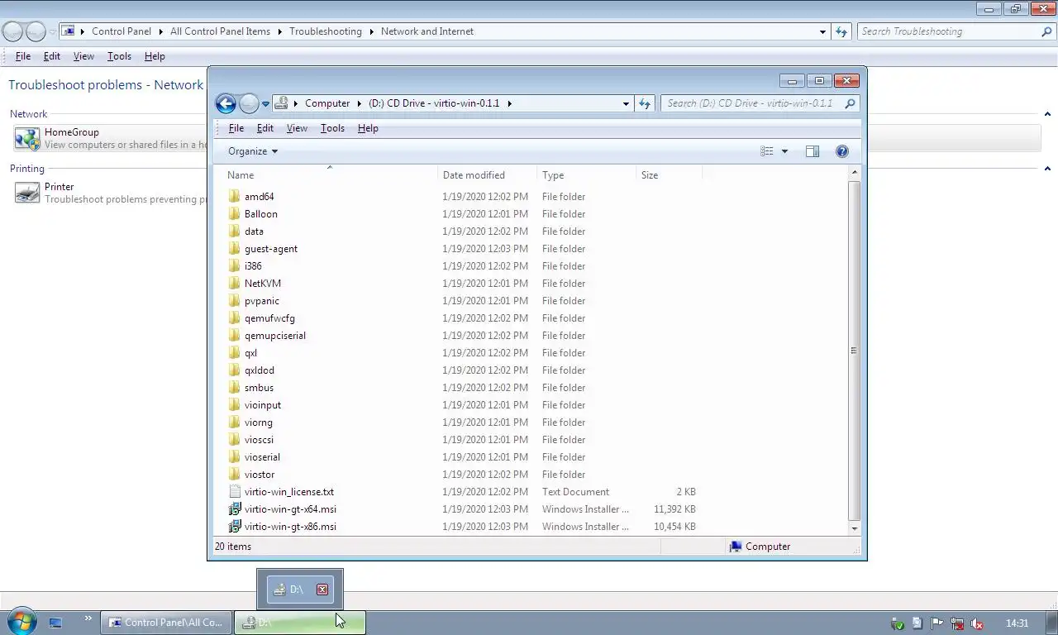Open the Organize dropdown

(x=253, y=151)
